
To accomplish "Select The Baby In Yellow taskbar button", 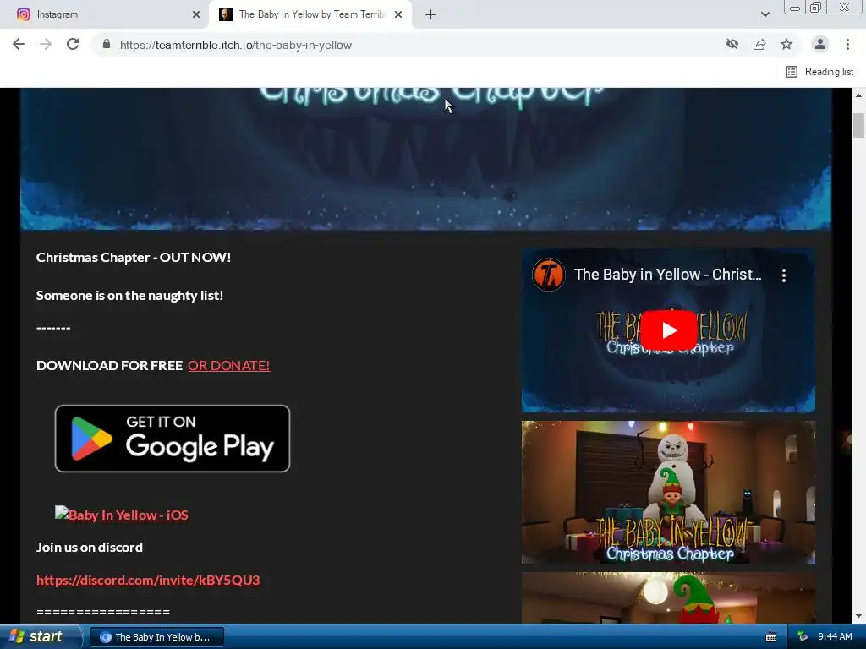I will click(x=156, y=637).
